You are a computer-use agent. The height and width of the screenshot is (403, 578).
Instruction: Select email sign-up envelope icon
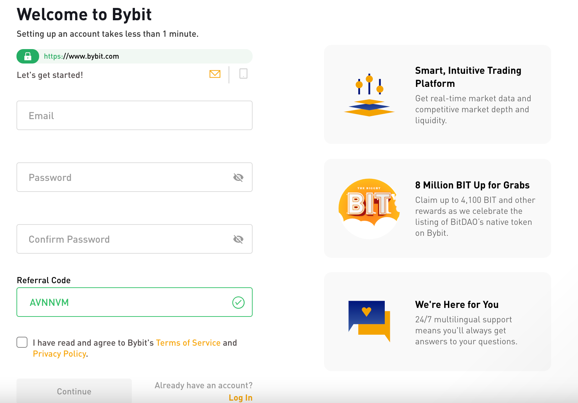[x=215, y=74]
